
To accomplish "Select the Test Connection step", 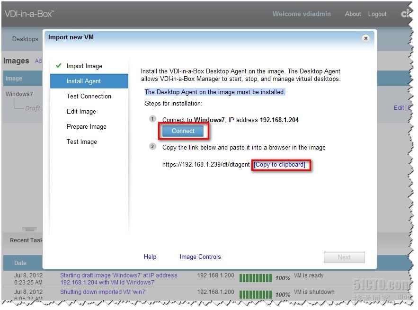I will tap(89, 96).
